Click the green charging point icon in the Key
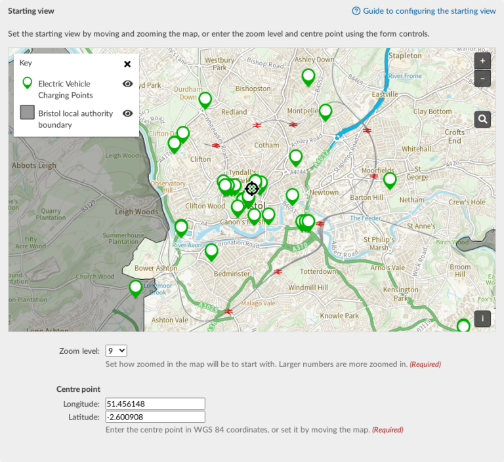This screenshot has width=504, height=462. [27, 83]
